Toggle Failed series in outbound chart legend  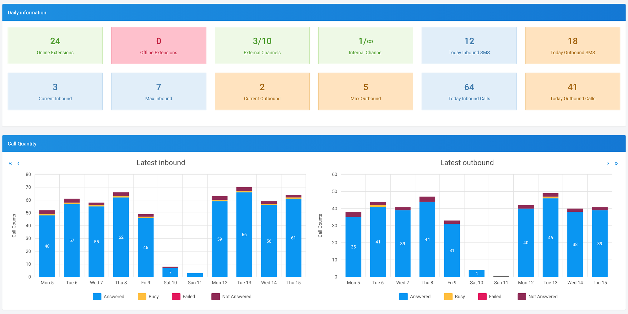(490, 296)
